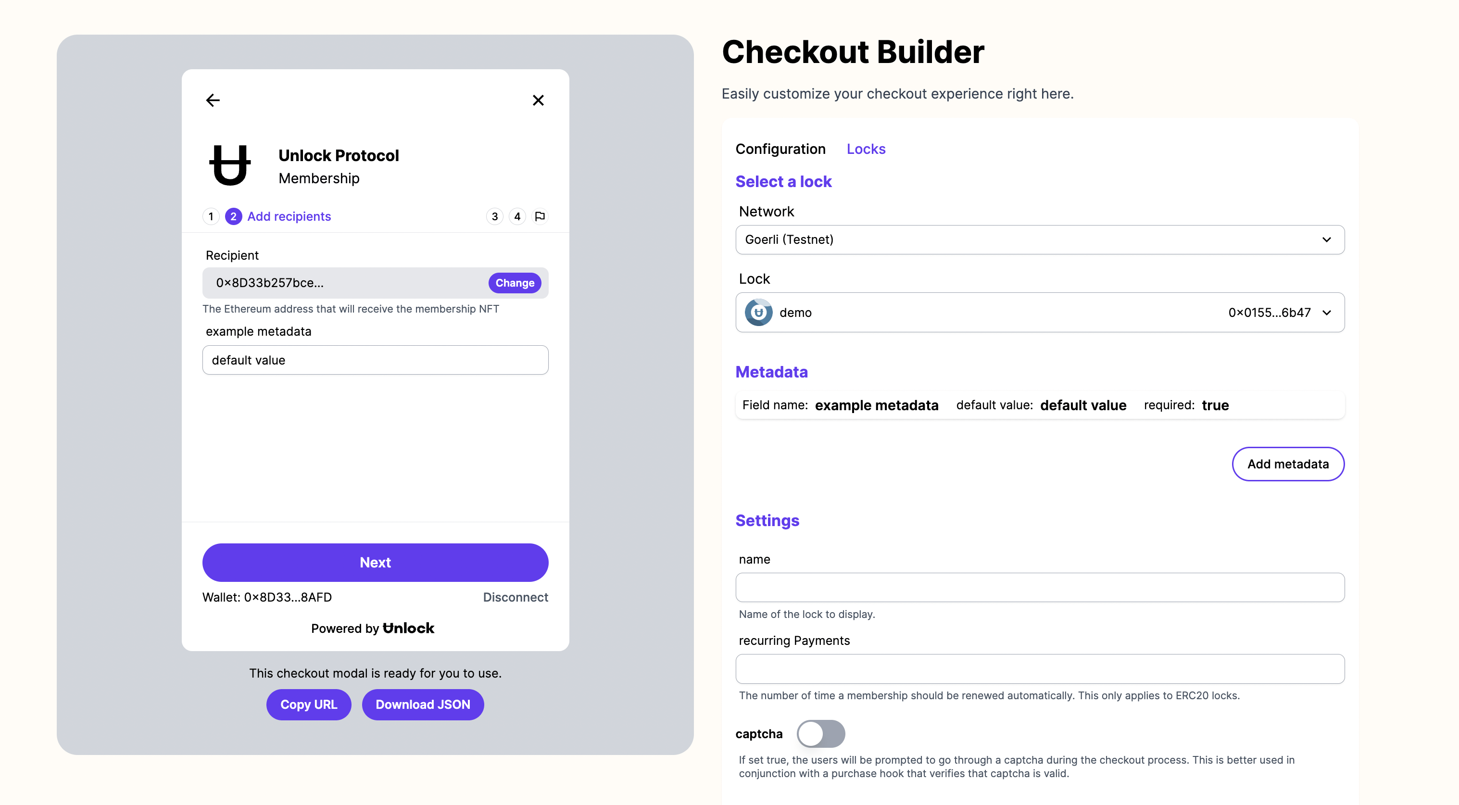Switch to Configuration tab
The height and width of the screenshot is (805, 1459).
[x=780, y=148]
